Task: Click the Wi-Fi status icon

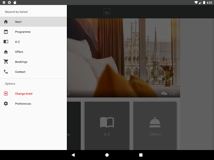Action: tap(196, 2)
